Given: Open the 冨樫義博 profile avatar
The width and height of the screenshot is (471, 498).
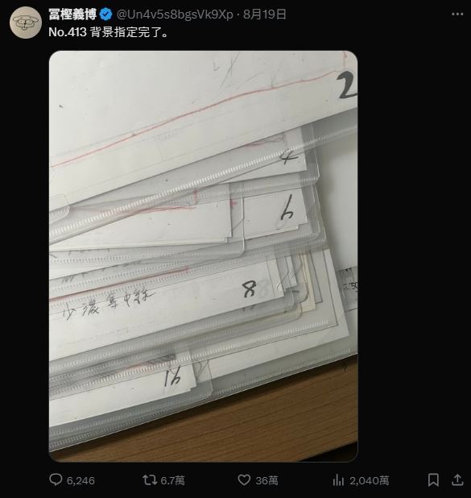Looking at the screenshot, I should [x=26, y=23].
